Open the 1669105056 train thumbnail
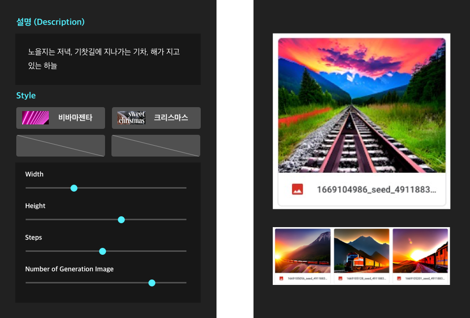 click(302, 251)
